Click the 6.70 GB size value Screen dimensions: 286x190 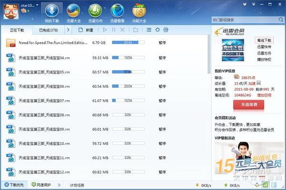(99, 43)
